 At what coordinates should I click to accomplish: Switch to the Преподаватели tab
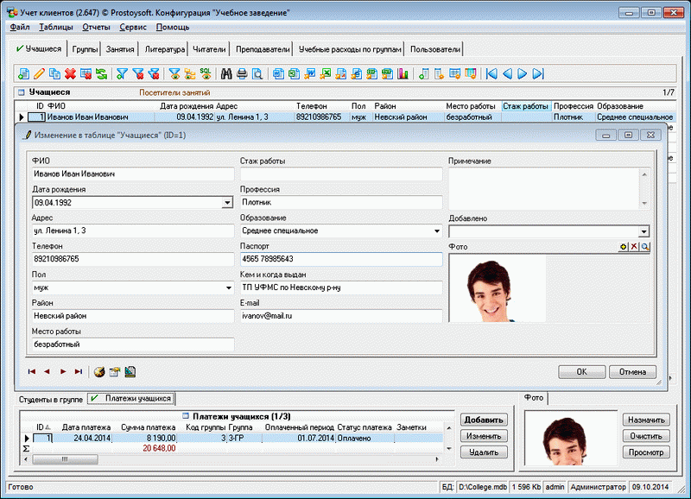pyautogui.click(x=263, y=50)
